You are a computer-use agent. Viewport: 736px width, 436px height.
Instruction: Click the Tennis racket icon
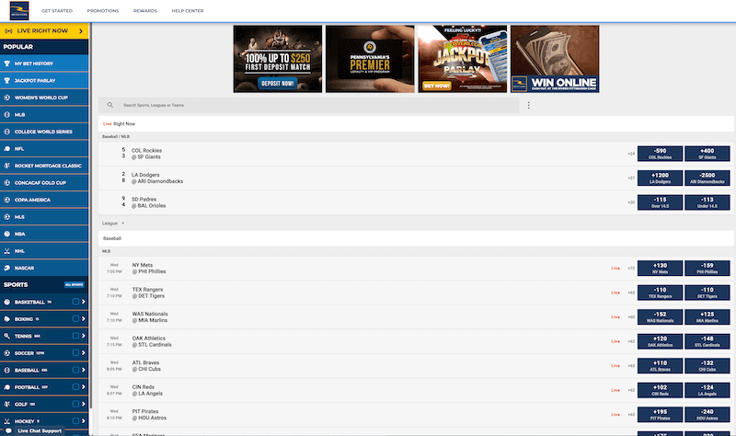pos(7,336)
